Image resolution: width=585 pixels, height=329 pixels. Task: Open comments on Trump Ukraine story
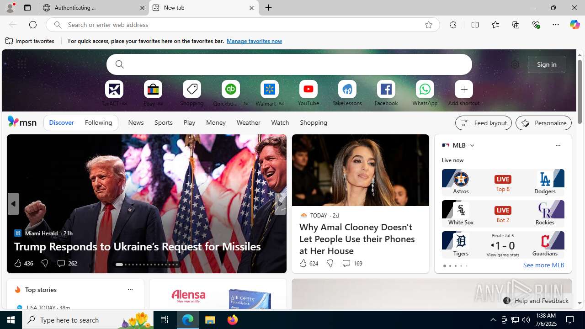pyautogui.click(x=67, y=263)
